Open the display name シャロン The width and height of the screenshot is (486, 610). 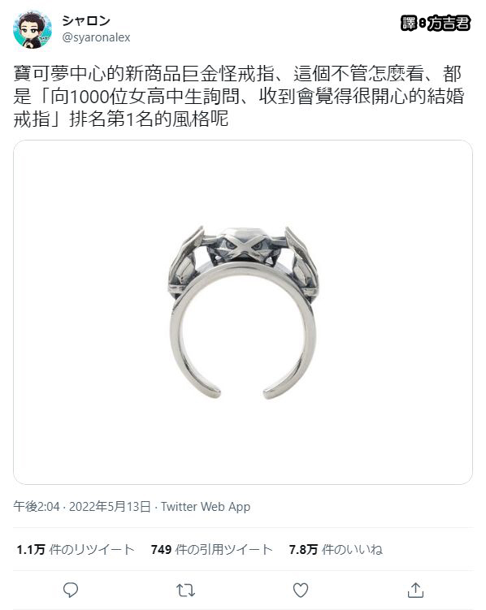tap(86, 20)
